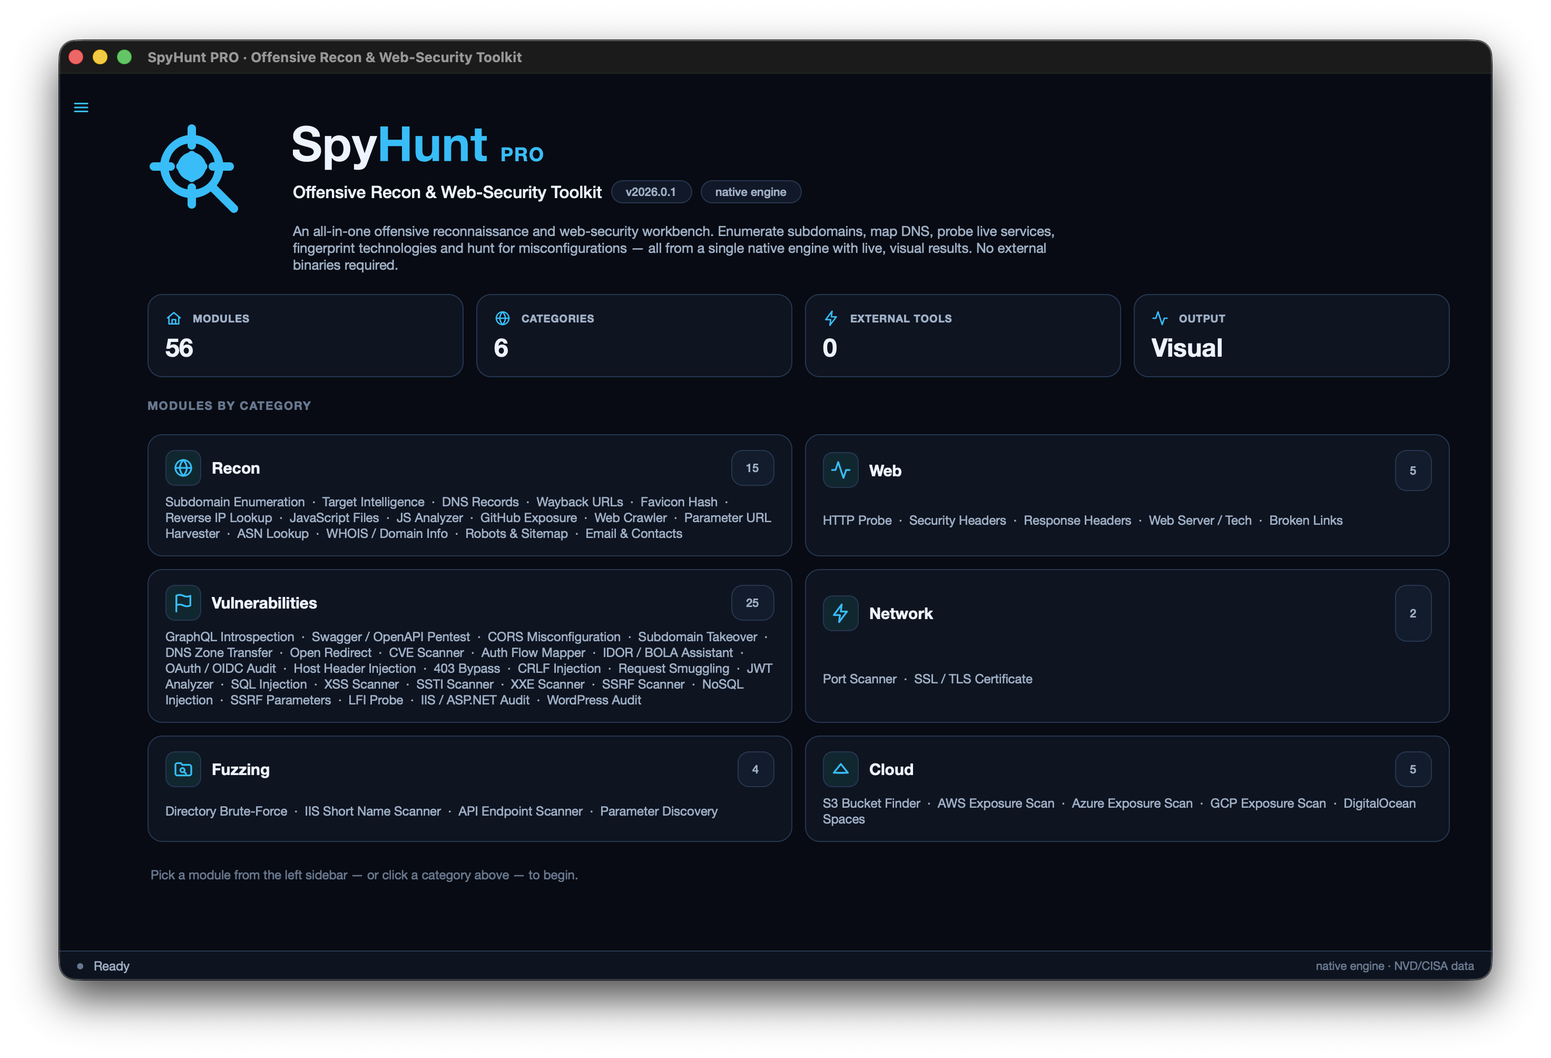The image size is (1551, 1058).
Task: Click the Robots & Sitemap module text
Action: (516, 534)
